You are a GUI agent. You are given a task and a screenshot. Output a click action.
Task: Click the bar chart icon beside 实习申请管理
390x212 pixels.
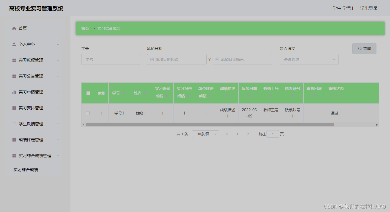tap(14, 92)
